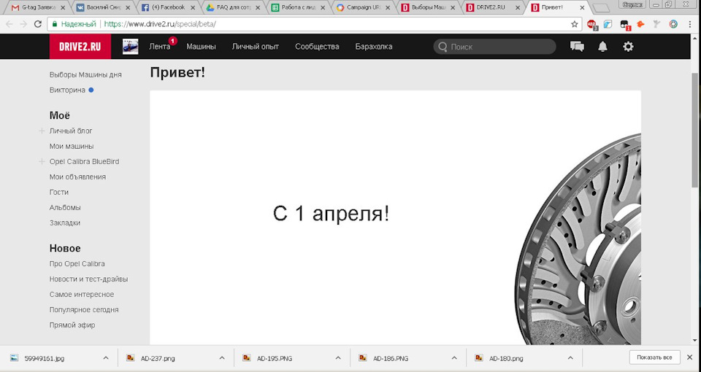
Task: Open the Личный опыт menu item
Action: click(256, 47)
